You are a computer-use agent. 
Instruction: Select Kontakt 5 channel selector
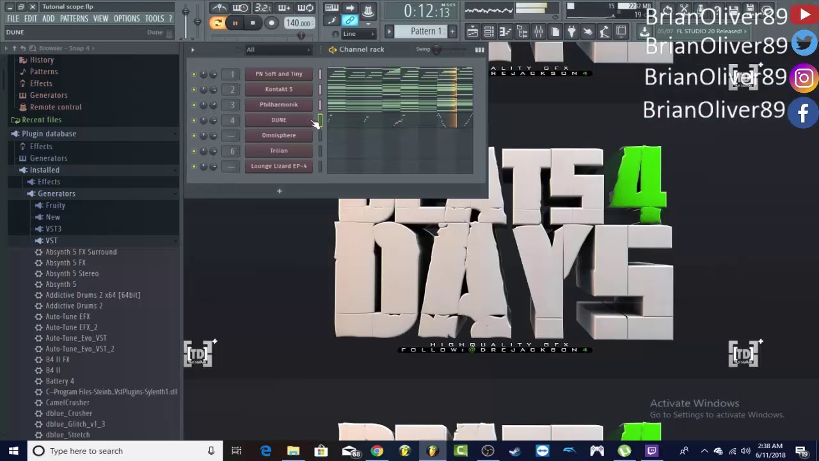coord(320,90)
